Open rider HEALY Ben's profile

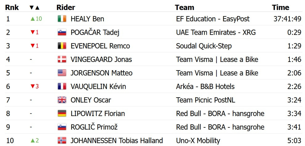87,19
